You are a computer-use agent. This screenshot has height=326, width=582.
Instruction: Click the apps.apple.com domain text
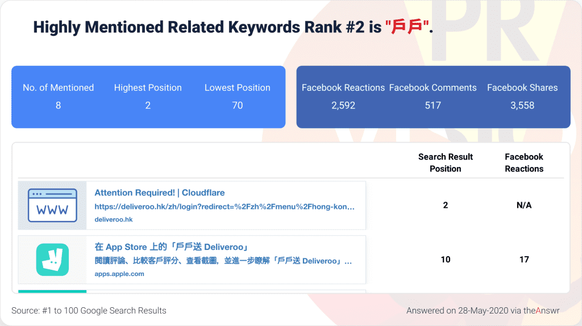coord(119,274)
